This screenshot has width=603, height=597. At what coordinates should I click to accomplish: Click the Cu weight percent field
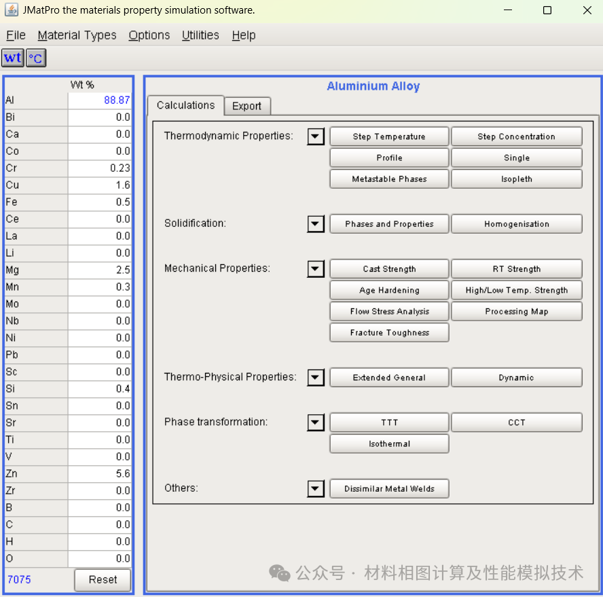pyautogui.click(x=100, y=185)
